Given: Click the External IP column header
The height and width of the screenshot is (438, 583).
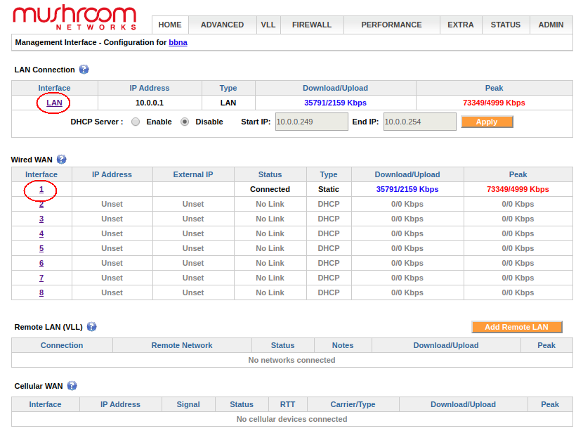Looking at the screenshot, I should 193,174.
